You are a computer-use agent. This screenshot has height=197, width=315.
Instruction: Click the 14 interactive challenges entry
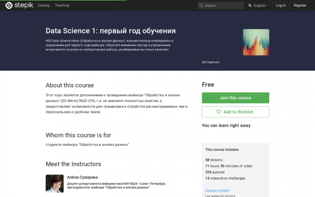click(225, 178)
